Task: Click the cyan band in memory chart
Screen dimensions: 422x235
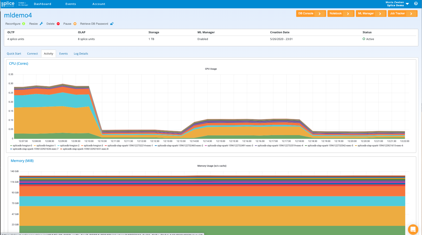Action: coord(212,201)
